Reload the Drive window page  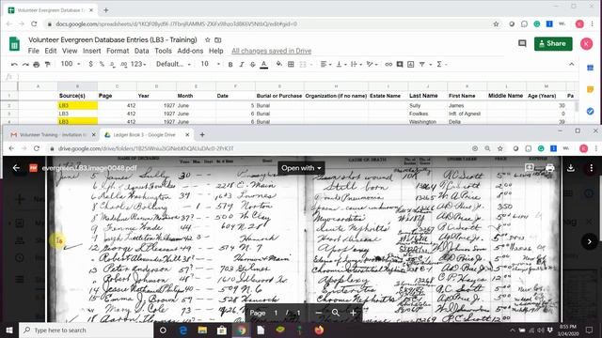point(37,148)
